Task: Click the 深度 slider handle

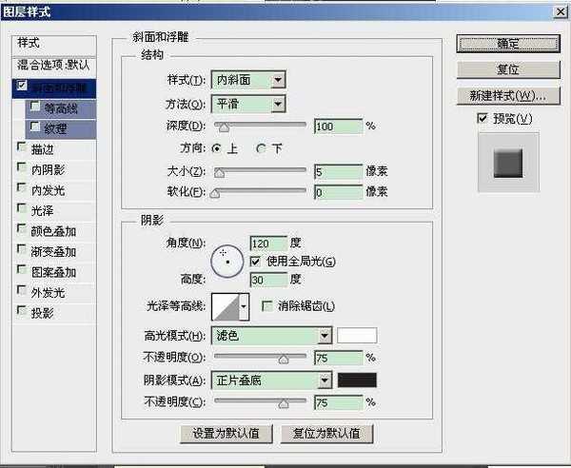Action: (x=224, y=127)
